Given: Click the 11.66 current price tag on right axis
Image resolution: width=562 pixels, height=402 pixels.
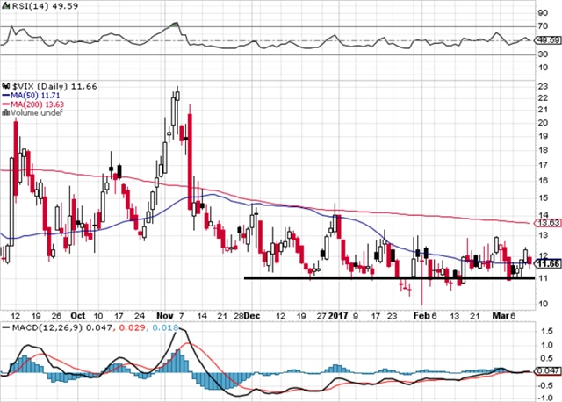Looking at the screenshot, I should pyautogui.click(x=546, y=262).
